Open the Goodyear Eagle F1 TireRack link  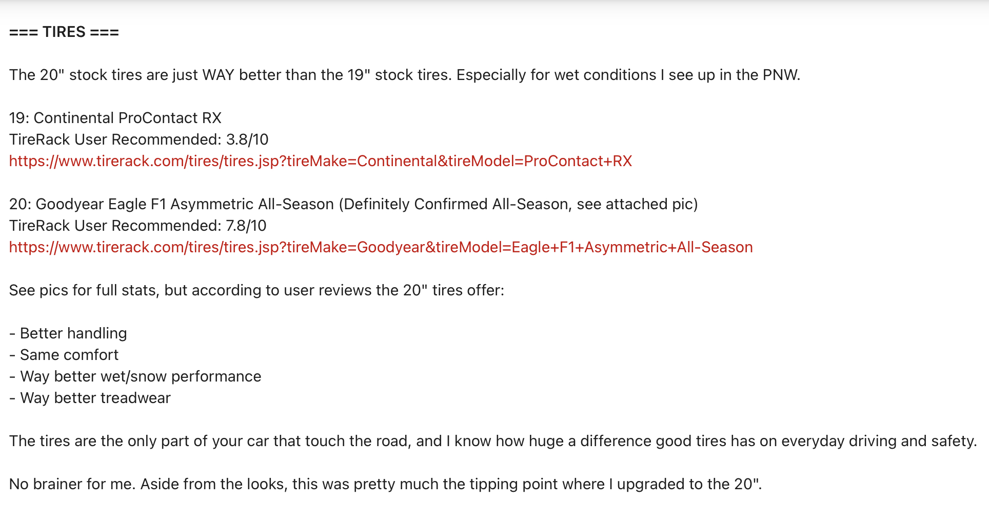[381, 247]
